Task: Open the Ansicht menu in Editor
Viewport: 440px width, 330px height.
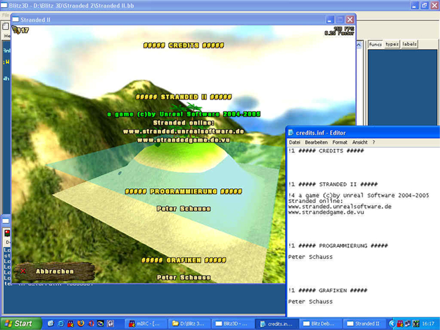Action: 360,142
